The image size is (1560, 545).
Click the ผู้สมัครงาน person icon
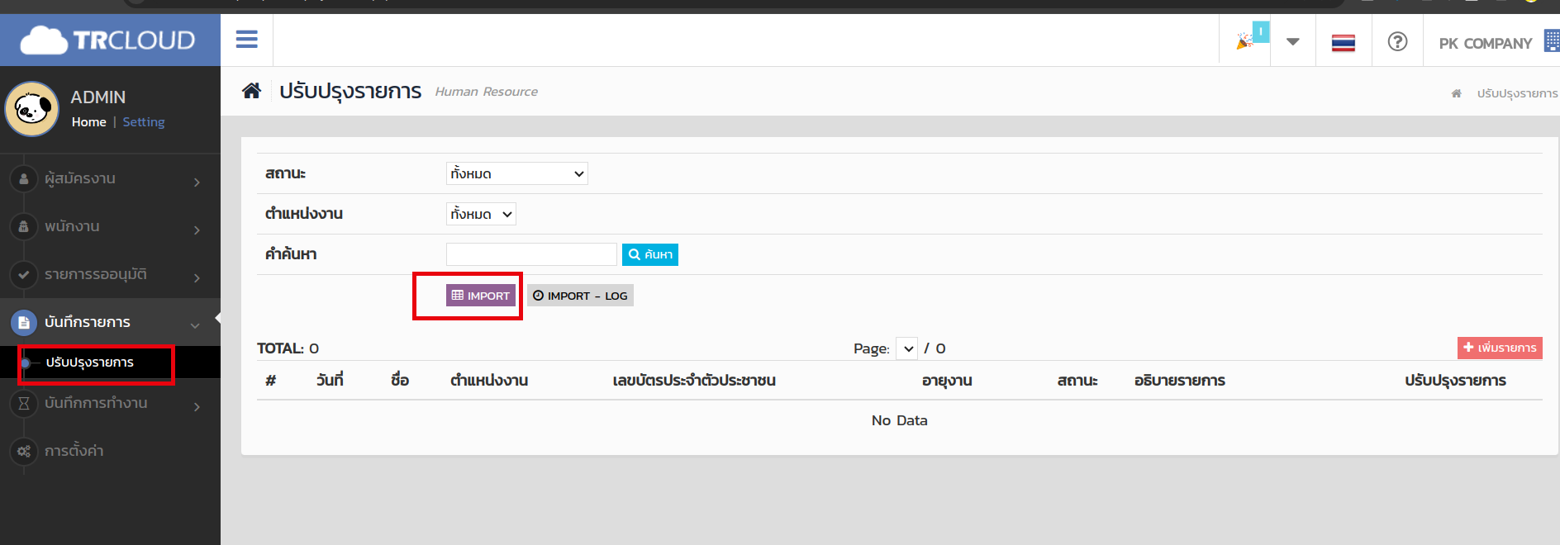(23, 178)
